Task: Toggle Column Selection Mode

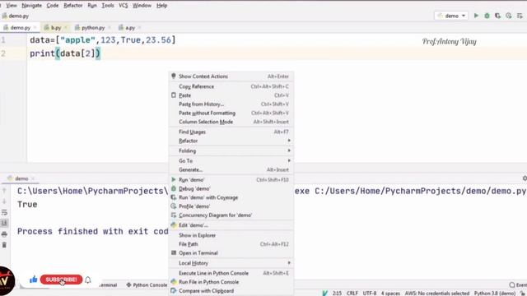Action: (231, 122)
